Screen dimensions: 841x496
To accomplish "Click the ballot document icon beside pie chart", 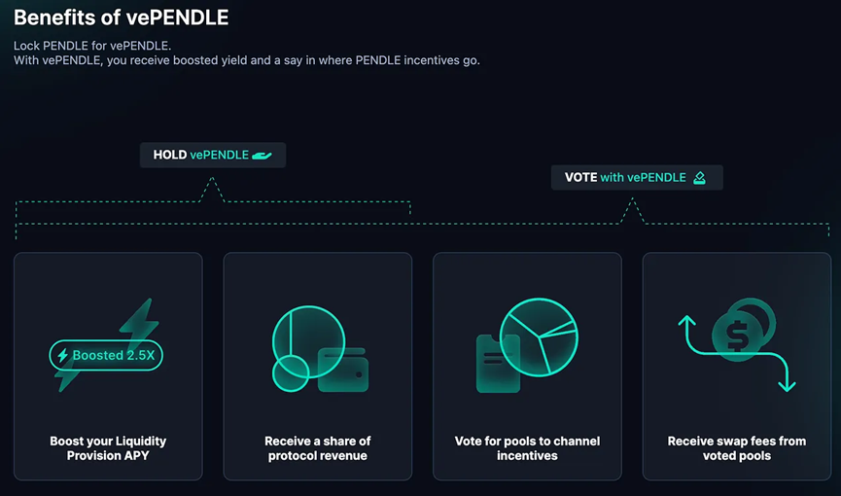I will point(498,364).
